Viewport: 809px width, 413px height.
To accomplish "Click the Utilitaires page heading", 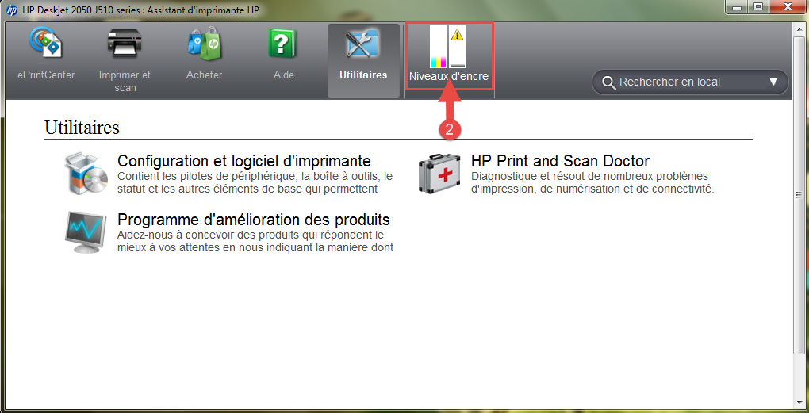I will pyautogui.click(x=82, y=128).
